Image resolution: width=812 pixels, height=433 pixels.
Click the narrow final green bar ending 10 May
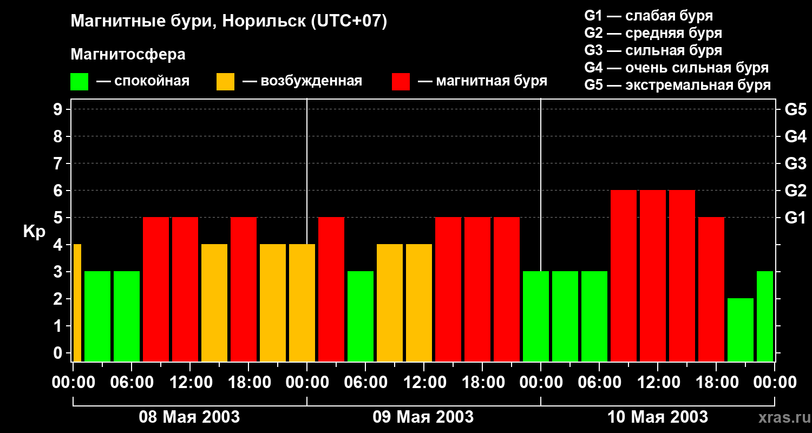(765, 316)
